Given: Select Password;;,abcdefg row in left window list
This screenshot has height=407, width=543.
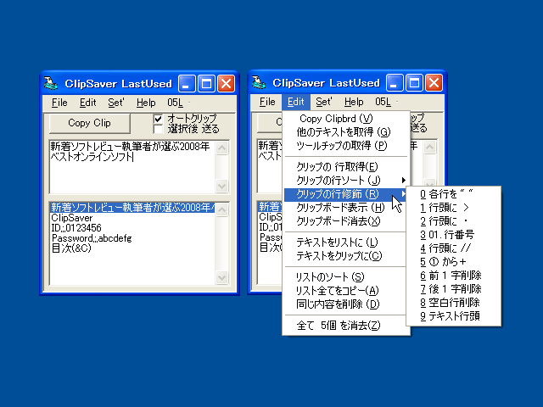Looking at the screenshot, I should coord(132,238).
